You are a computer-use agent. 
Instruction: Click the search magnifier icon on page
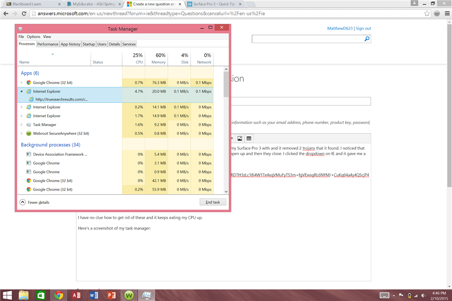click(x=367, y=39)
